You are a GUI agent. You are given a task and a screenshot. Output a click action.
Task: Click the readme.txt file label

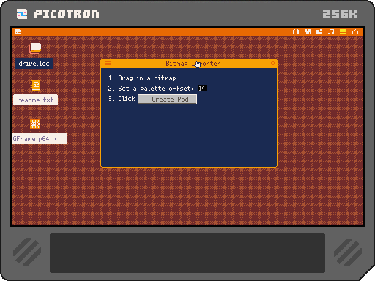[35, 100]
